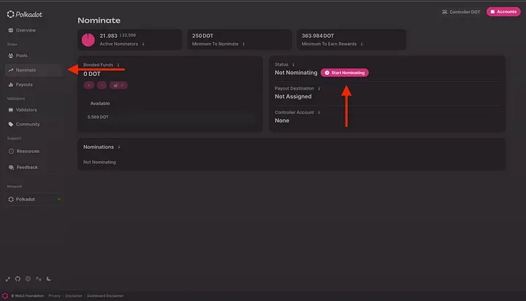Click the plus bond funds button
The width and height of the screenshot is (526, 301).
click(89, 85)
